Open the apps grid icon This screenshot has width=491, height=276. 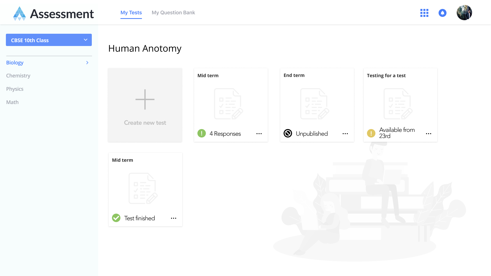click(424, 13)
